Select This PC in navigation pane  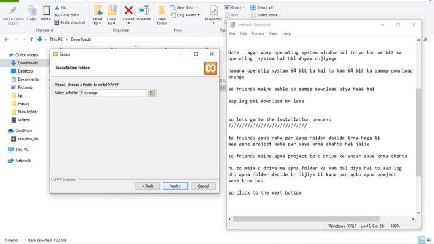[x=18, y=150]
